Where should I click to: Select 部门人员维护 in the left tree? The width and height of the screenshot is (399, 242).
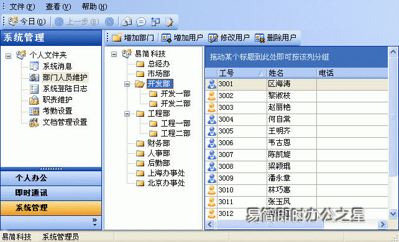point(65,77)
